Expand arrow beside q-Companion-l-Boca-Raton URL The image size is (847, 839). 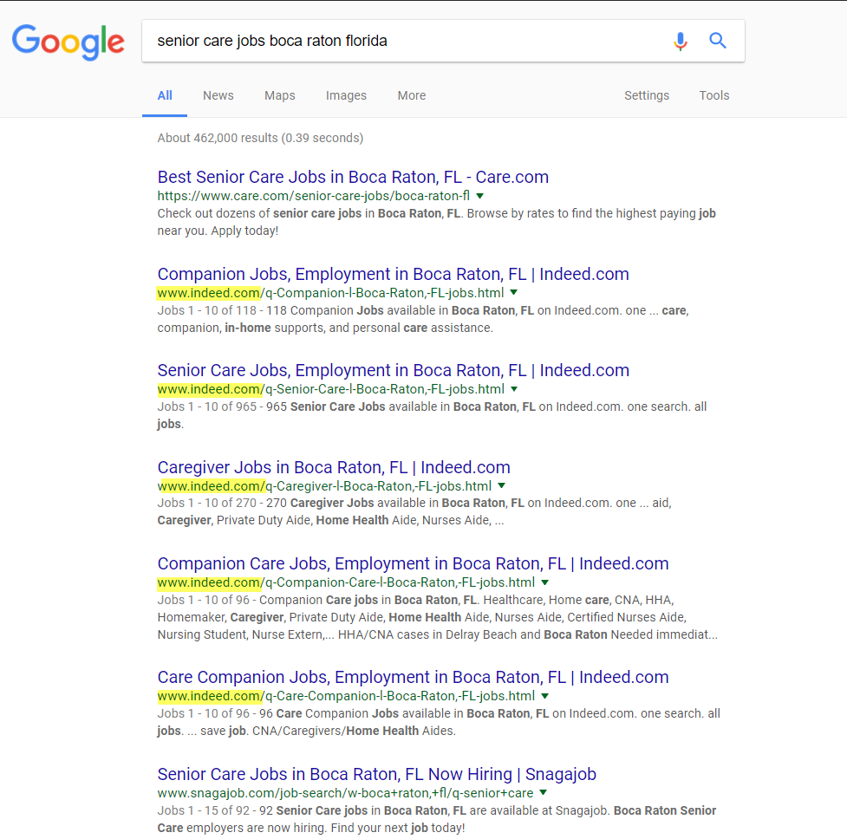[514, 293]
